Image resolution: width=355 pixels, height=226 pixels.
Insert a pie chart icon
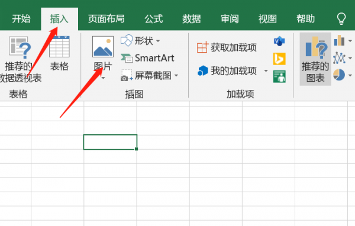click(x=339, y=75)
